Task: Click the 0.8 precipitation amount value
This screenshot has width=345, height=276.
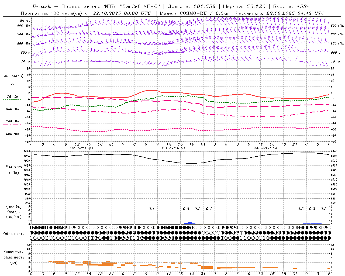Action: [x=186, y=209]
